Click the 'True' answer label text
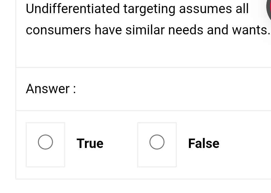Viewport: 271px width, 193px height. coord(90,143)
